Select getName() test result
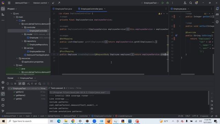This screenshot has width=220, height=124. pos(21,95)
